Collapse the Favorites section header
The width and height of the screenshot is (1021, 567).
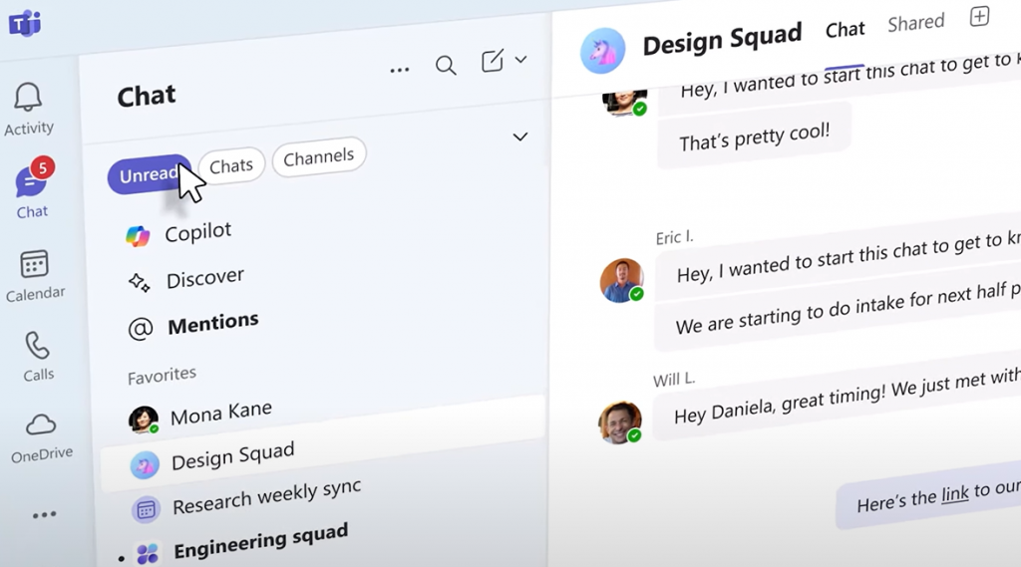pos(162,376)
